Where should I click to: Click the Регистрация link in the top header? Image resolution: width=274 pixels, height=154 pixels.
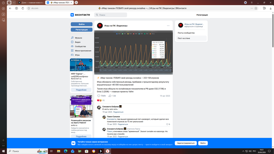pos(202,15)
